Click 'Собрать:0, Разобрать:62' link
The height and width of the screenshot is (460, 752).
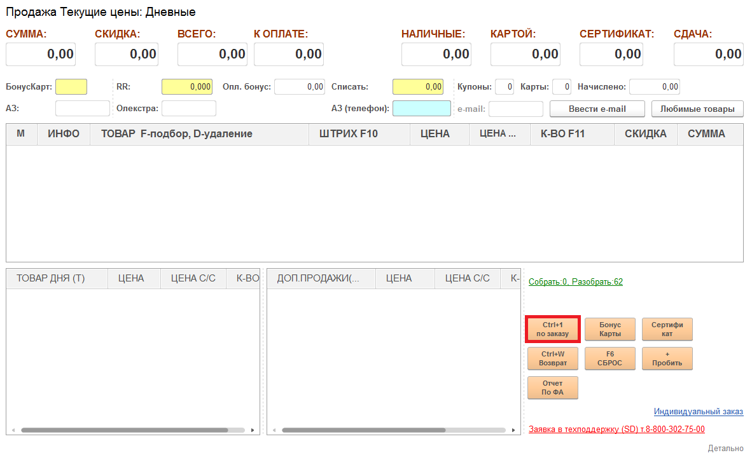pyautogui.click(x=575, y=281)
